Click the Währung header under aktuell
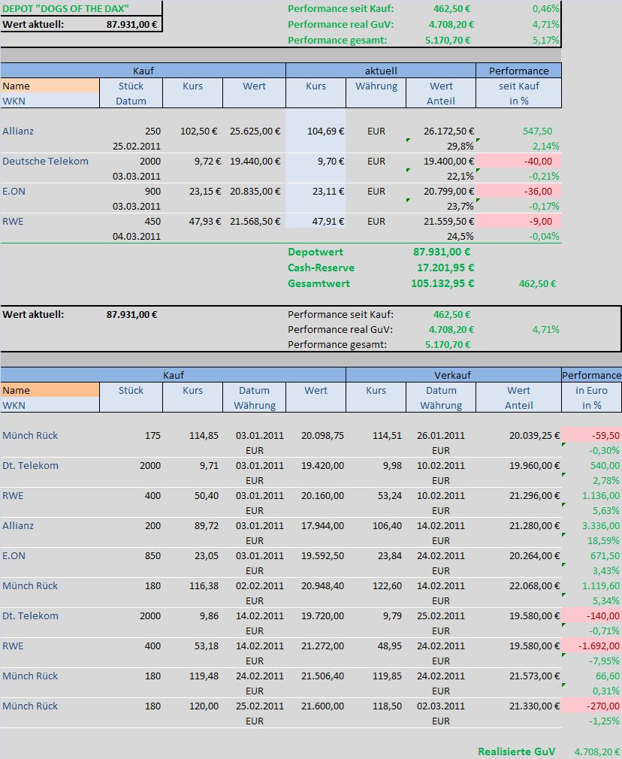The width and height of the screenshot is (622, 759). pyautogui.click(x=376, y=86)
